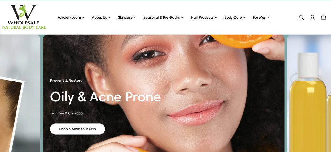
Task: Open the shopping bag cart icon
Action: 323,17
